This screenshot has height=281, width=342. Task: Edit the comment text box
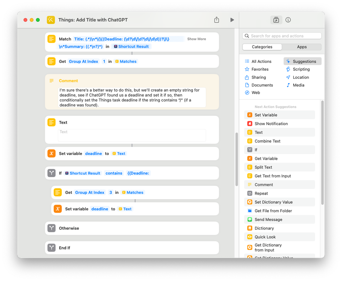132,97
